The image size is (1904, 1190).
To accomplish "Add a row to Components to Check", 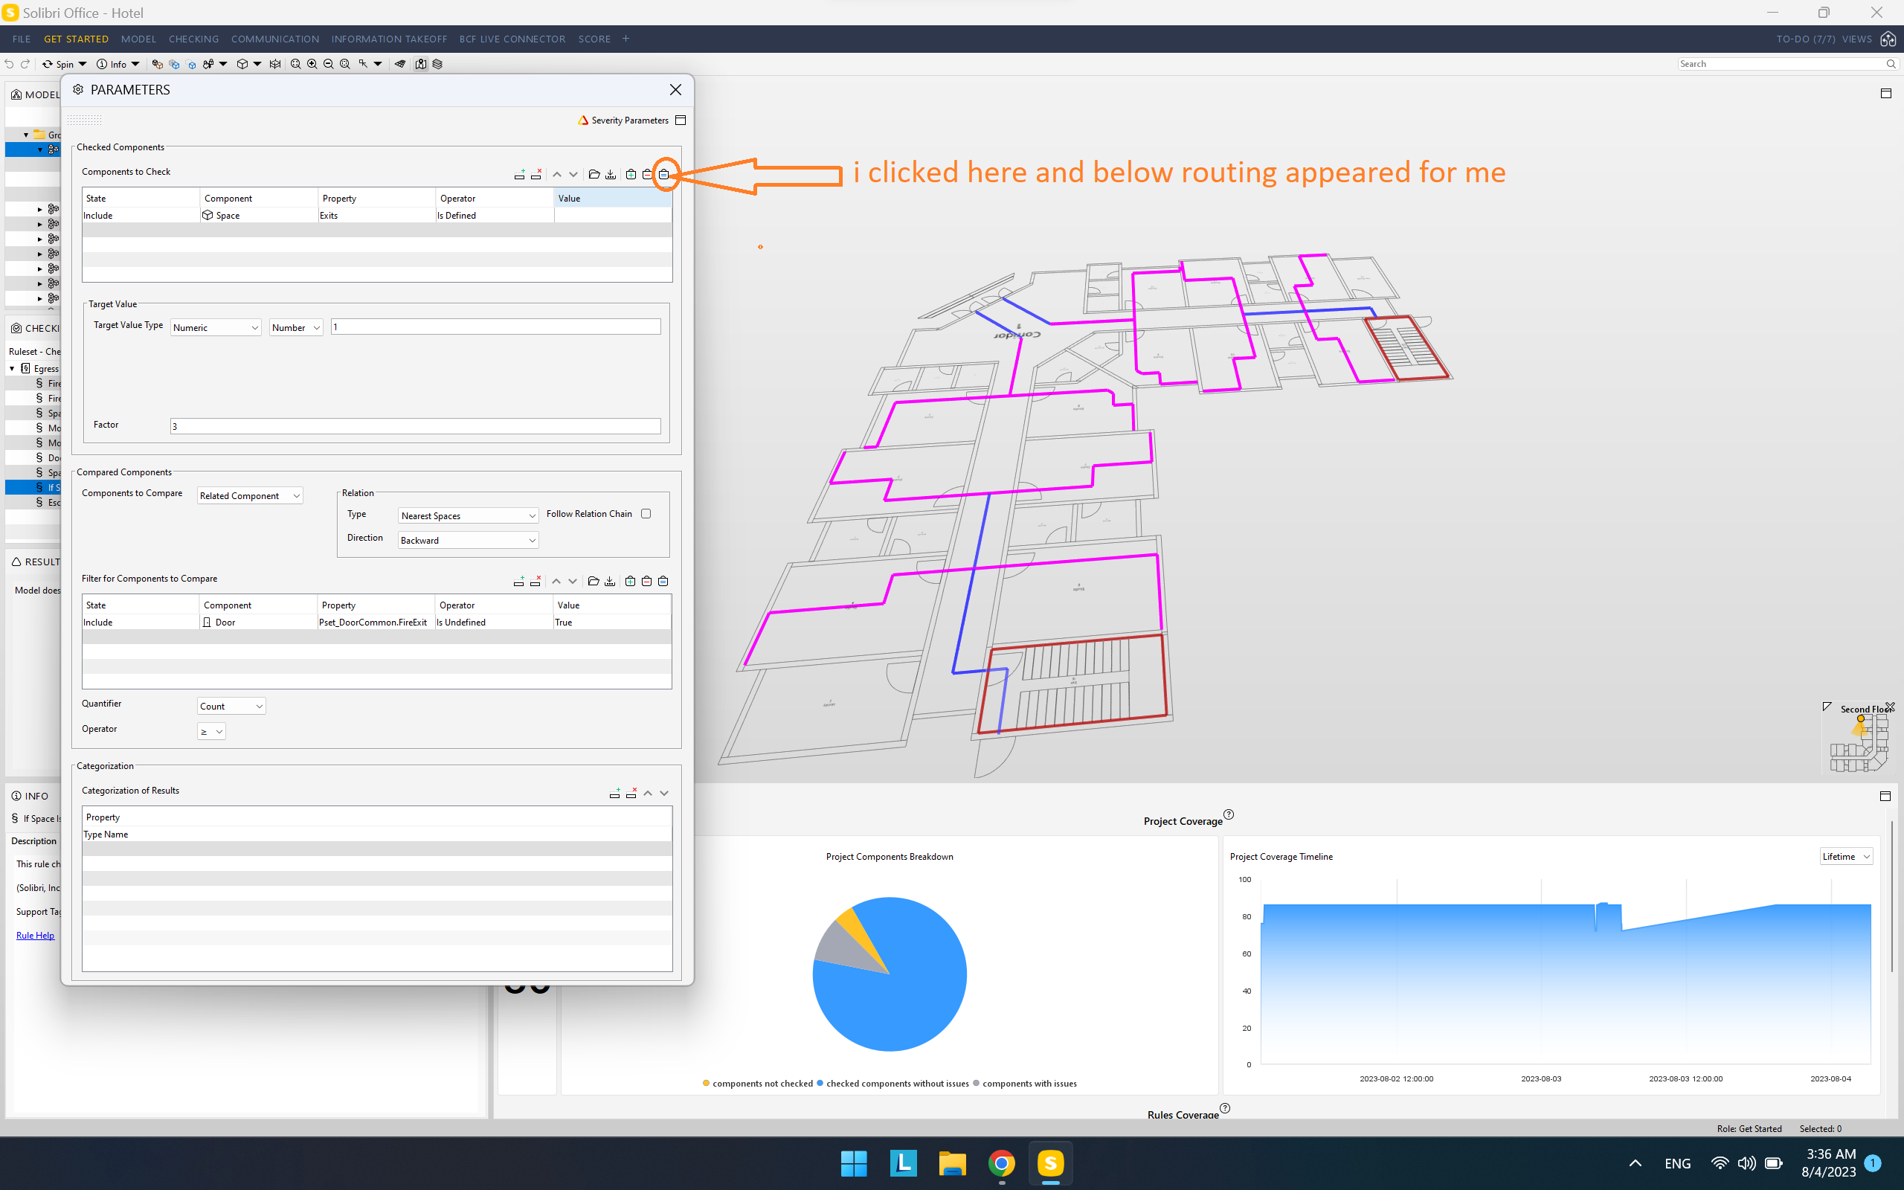I will 519,174.
